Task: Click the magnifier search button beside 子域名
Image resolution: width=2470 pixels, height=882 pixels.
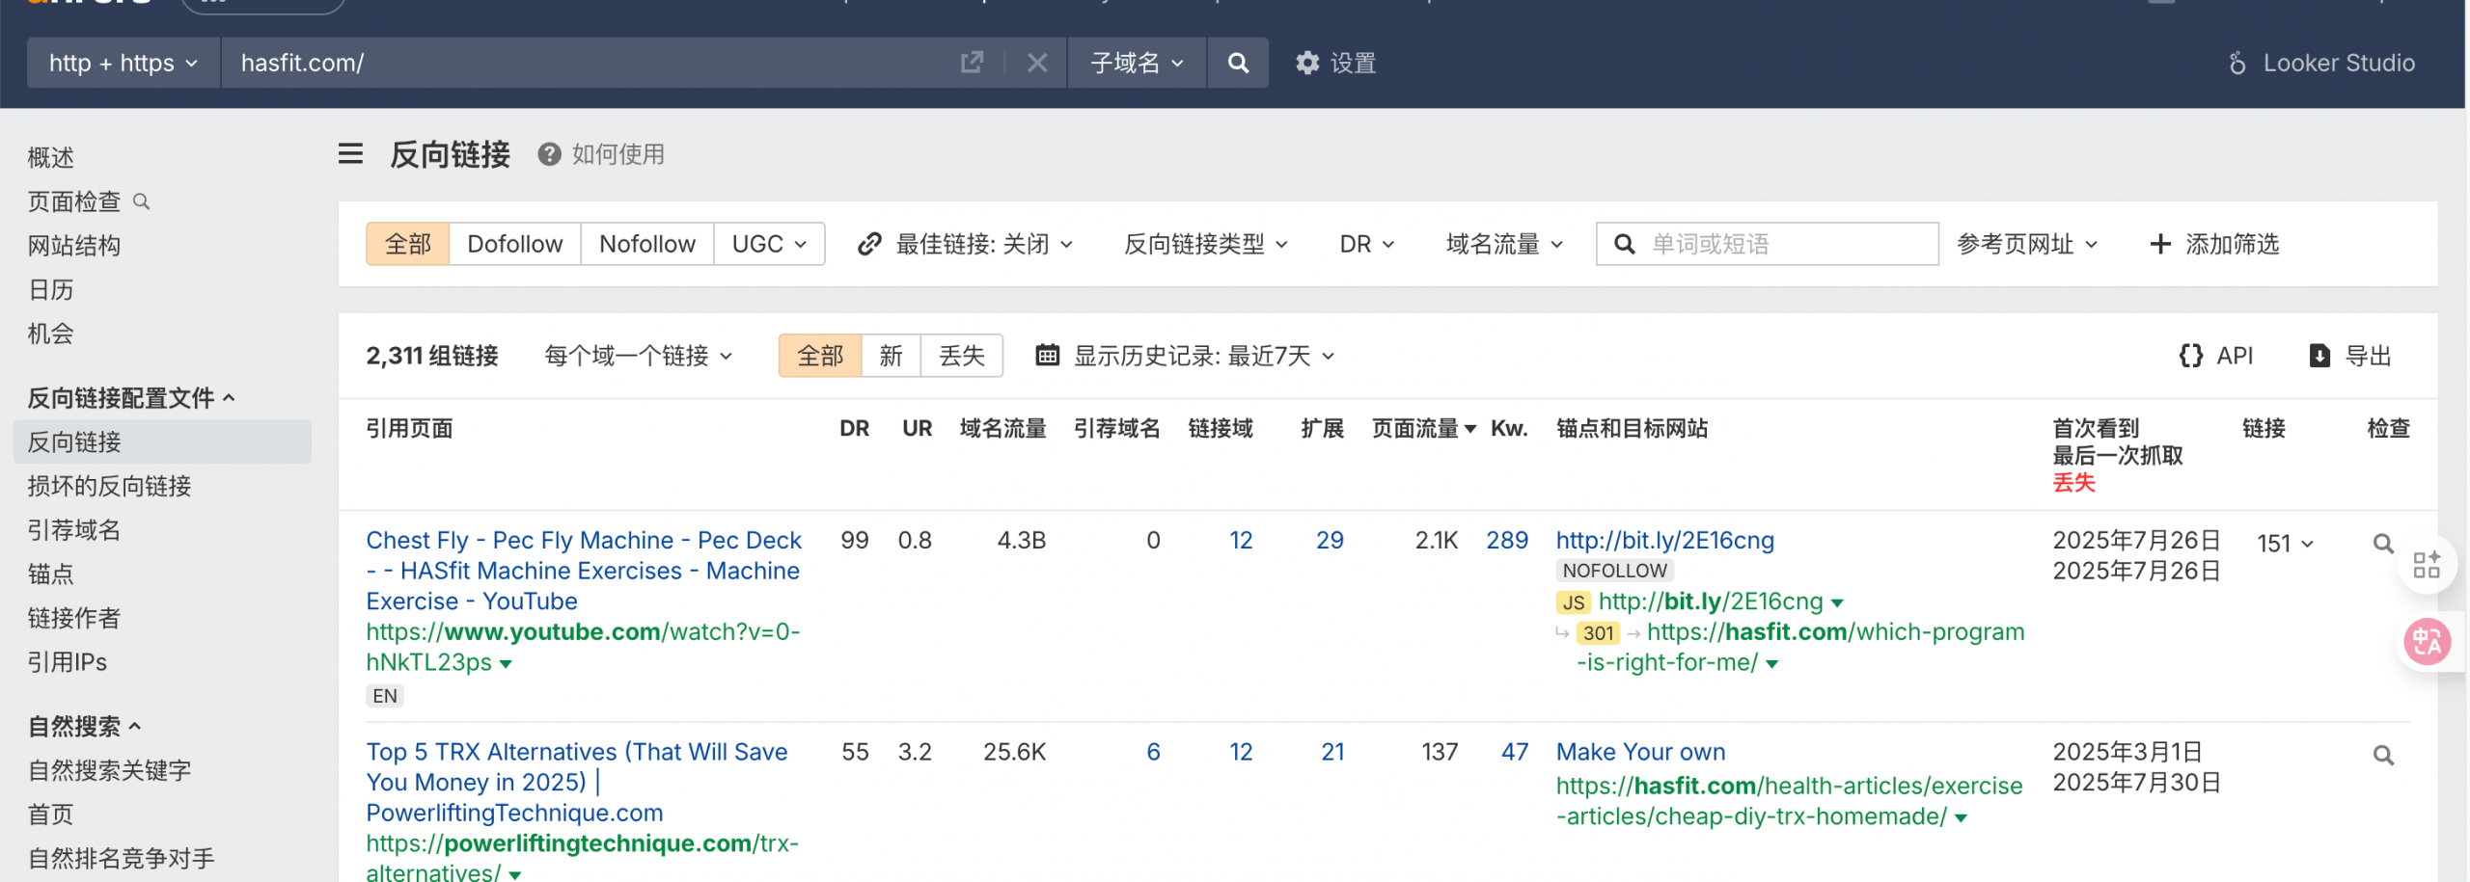Action: pyautogui.click(x=1238, y=63)
